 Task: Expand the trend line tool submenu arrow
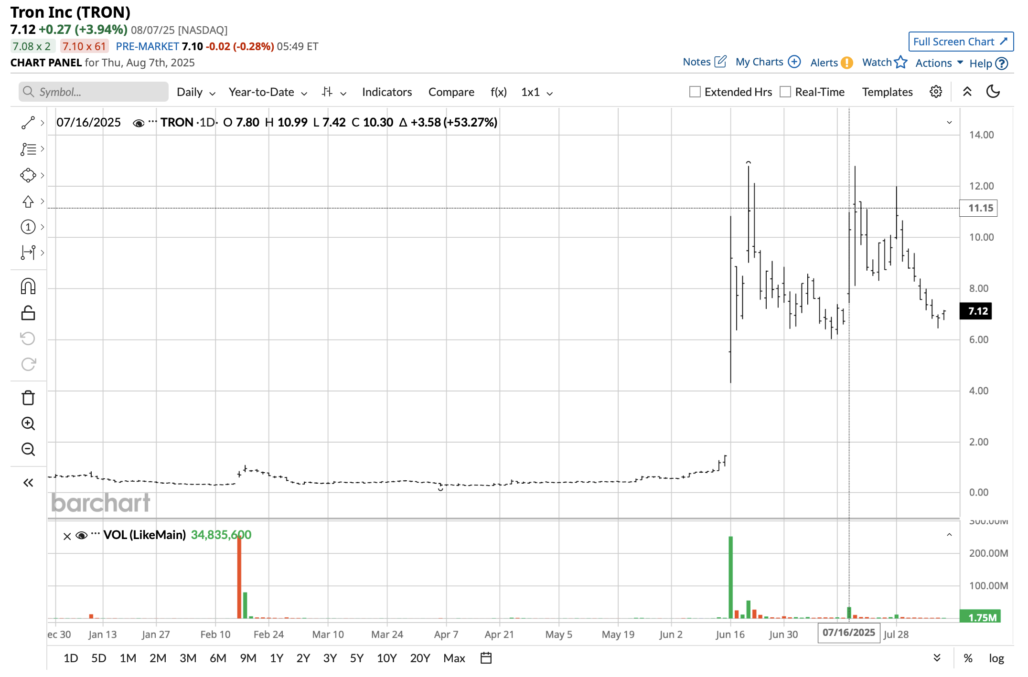click(43, 123)
